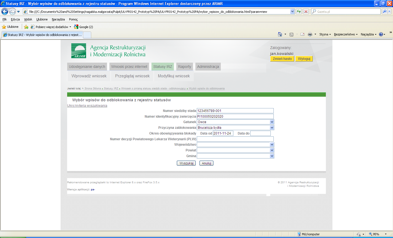Expand the Przyczyna zablokowania dropdown
This screenshot has width=393, height=238.
pos(272,128)
